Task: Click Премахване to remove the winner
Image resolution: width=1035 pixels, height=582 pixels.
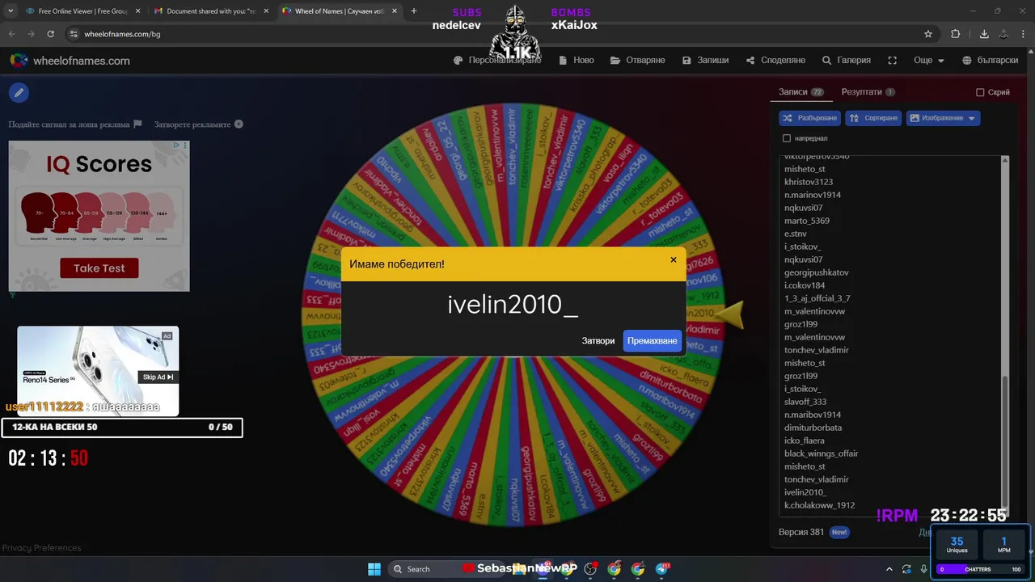Action: coord(652,341)
